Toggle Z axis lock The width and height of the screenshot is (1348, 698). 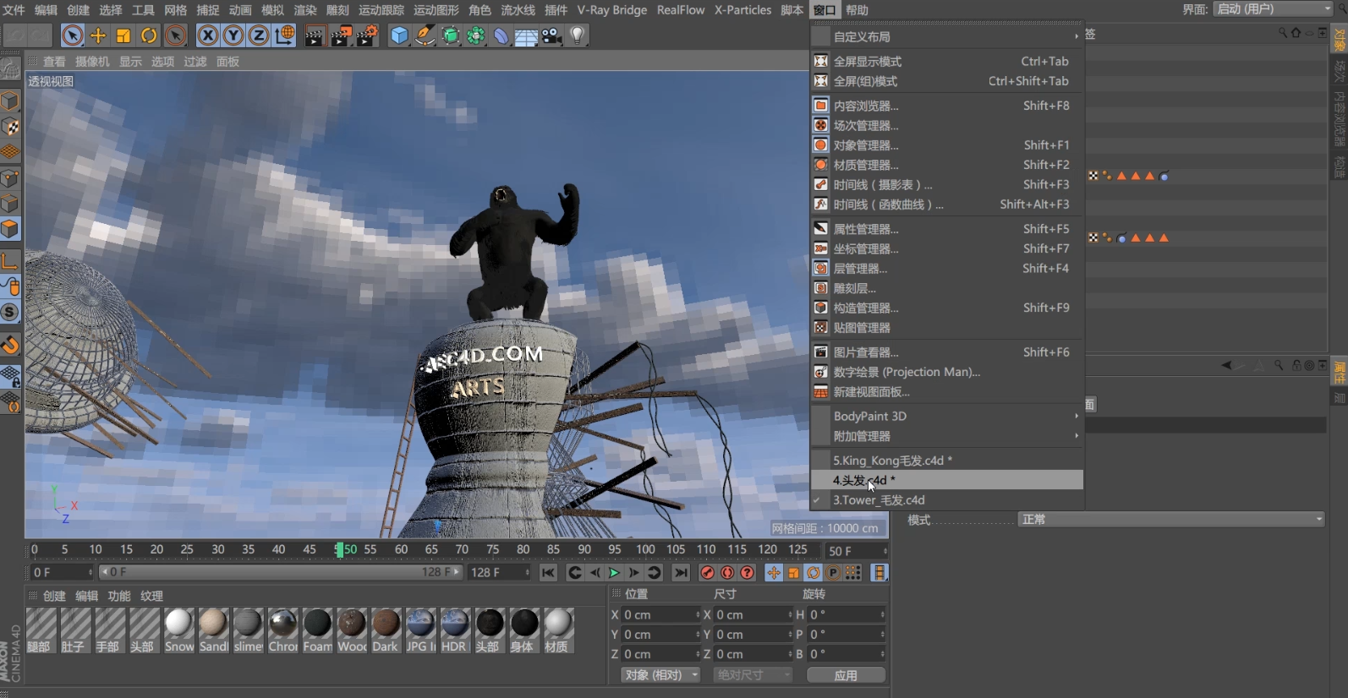pyautogui.click(x=259, y=35)
